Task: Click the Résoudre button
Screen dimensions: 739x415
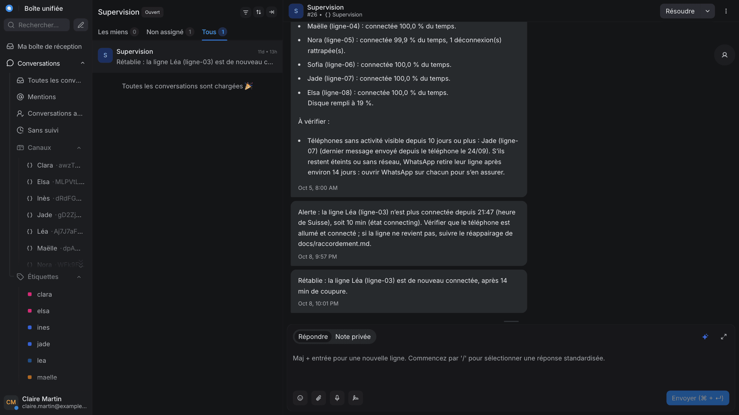Action: [x=680, y=11]
